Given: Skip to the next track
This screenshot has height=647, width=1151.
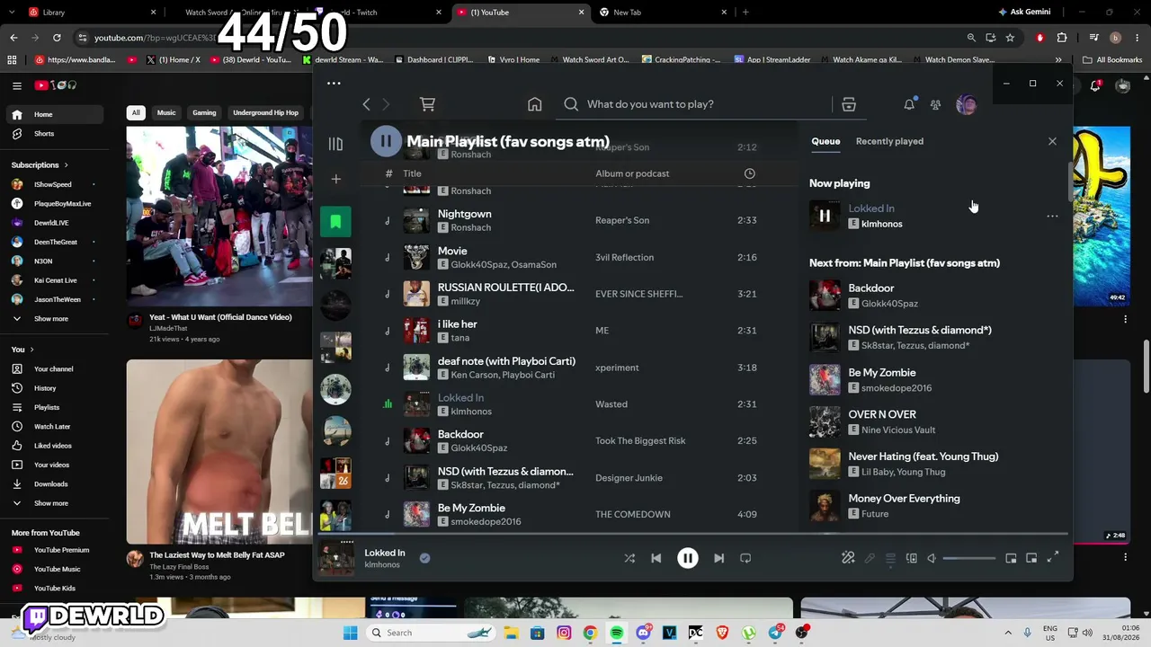Looking at the screenshot, I should tap(718, 558).
